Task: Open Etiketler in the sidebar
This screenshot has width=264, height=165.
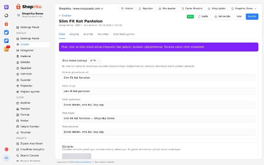Action: 33,62
